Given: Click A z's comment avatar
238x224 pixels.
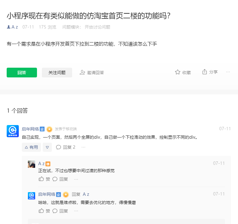Looking at the screenshot, I should pos(32,164).
